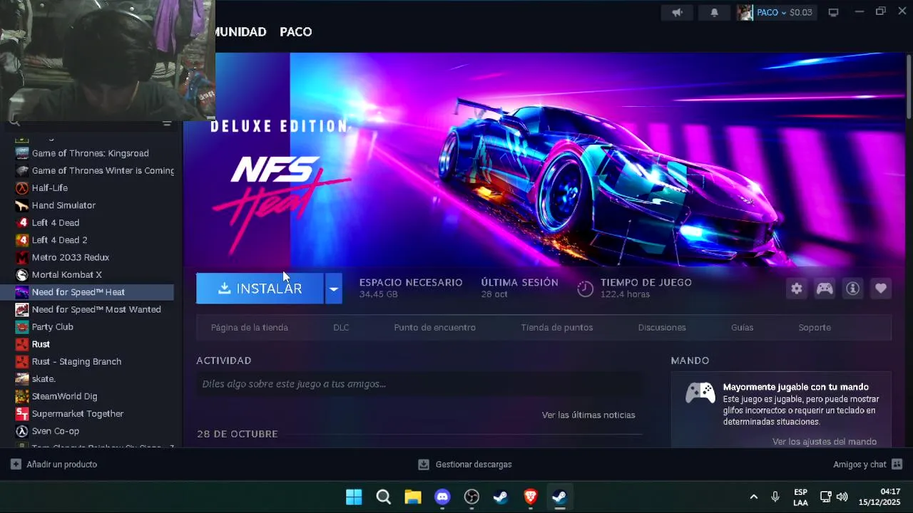Open taskbar search magnifier

[384, 497]
